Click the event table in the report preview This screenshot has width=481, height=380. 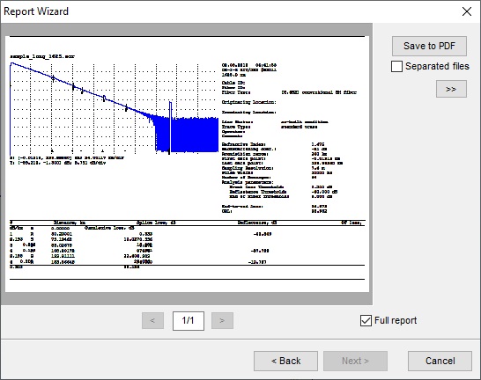[x=187, y=245]
